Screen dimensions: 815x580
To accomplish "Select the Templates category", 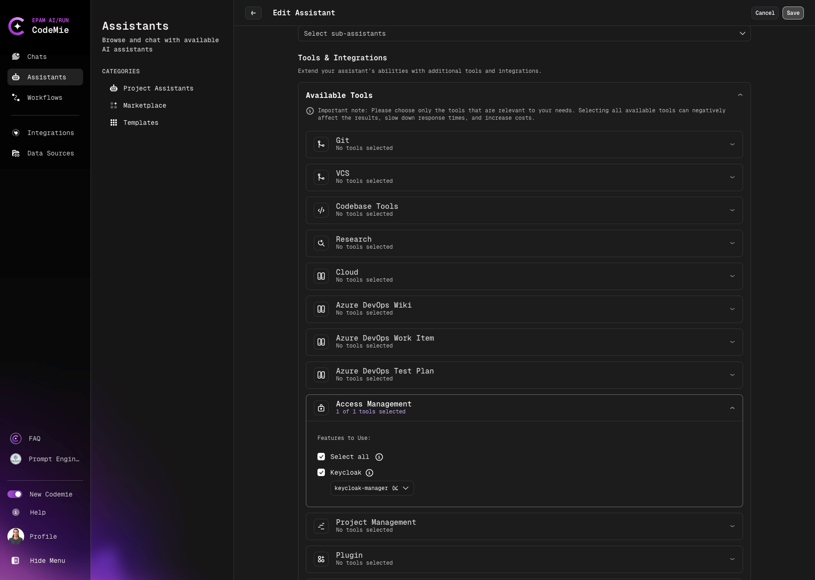I will [x=141, y=122].
